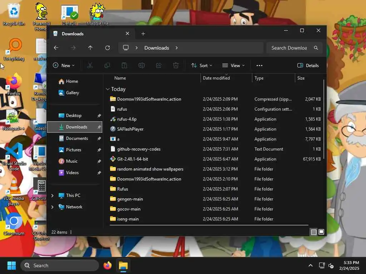Click chevron before Downloads in address bar
Image resolution: width=366 pixels, height=274 pixels.
pyautogui.click(x=137, y=48)
